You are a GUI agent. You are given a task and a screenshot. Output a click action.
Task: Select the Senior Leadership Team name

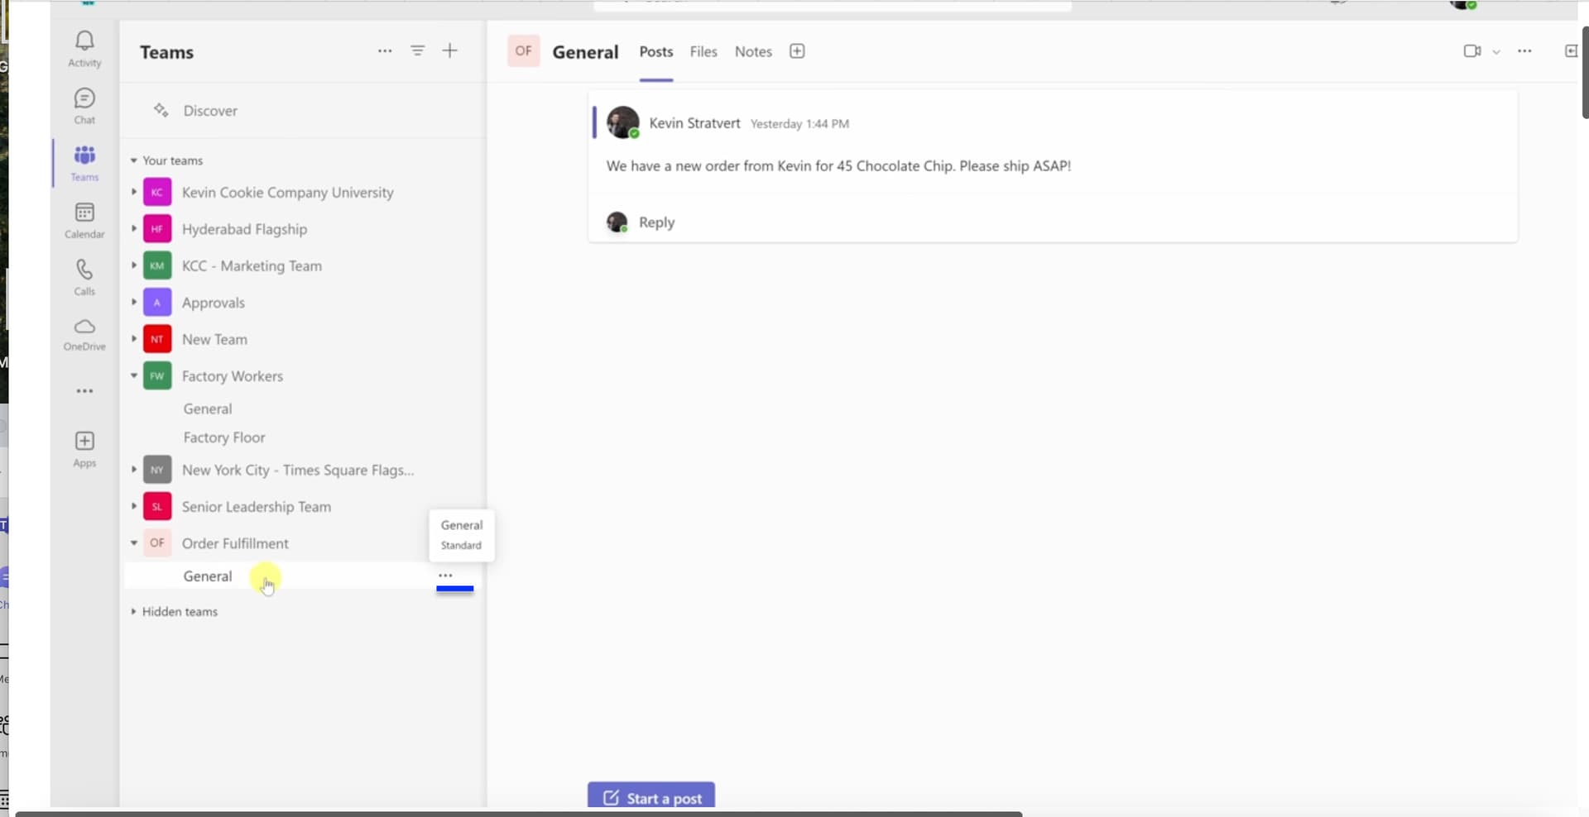(257, 507)
